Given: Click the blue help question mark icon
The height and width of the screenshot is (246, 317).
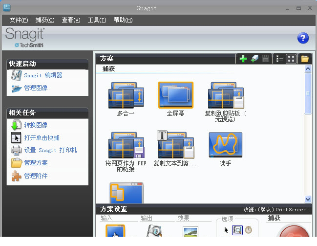Looking at the screenshot, I should pyautogui.click(x=303, y=38).
